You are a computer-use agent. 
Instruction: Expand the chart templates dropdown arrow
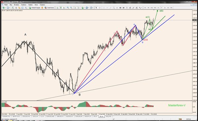tap(93, 8)
